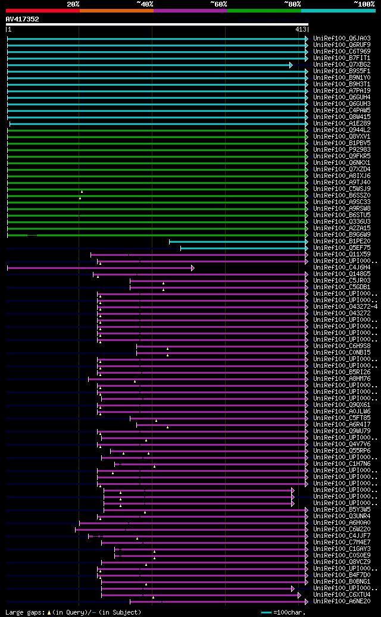Viewport: 381px width, 617px height.
Task: Click the arrowhead ending the C6XTU4 alignment
Action: point(299,596)
